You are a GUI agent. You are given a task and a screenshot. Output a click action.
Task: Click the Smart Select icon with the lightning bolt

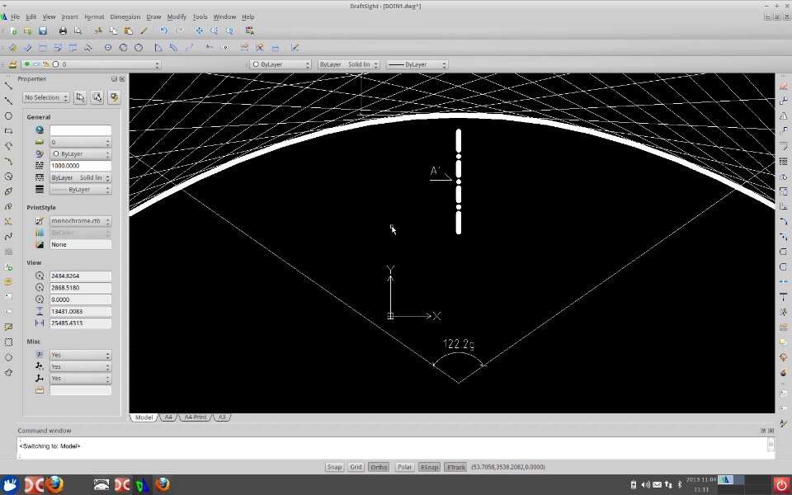pos(114,97)
